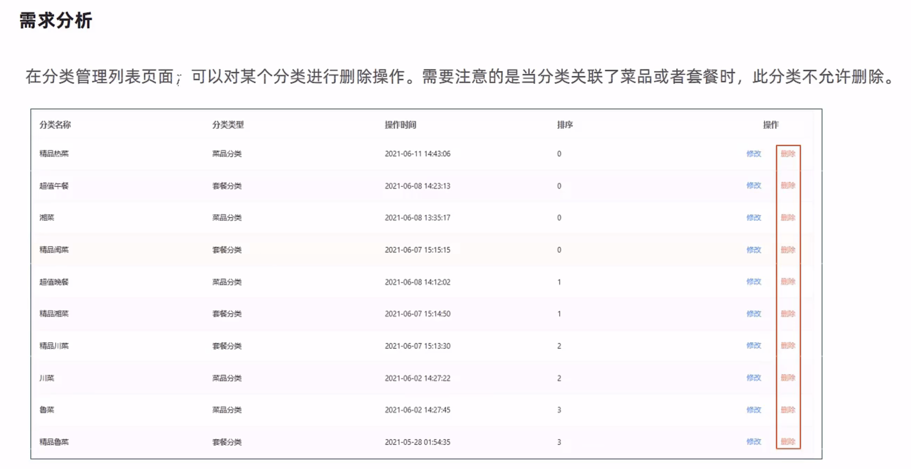Click the 操作时间 column header
911x469 pixels.
click(x=400, y=125)
